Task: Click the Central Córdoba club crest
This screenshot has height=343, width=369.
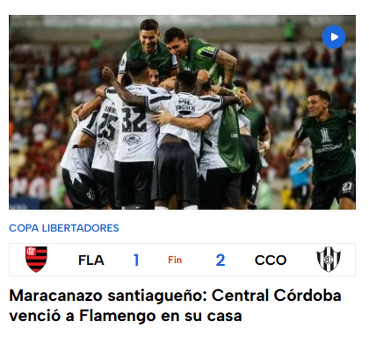Action: (328, 259)
